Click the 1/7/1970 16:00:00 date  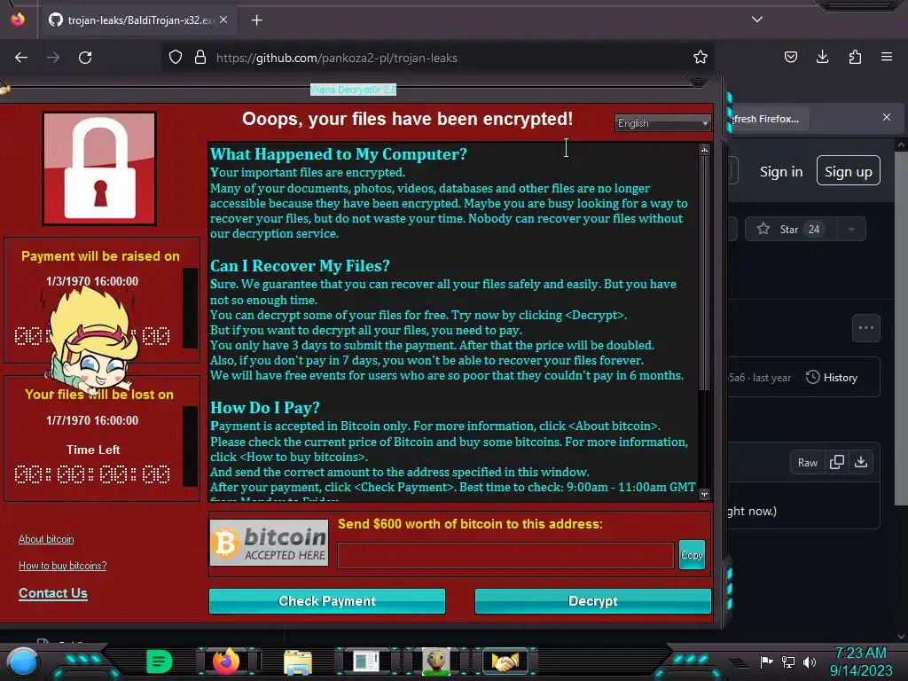92,420
